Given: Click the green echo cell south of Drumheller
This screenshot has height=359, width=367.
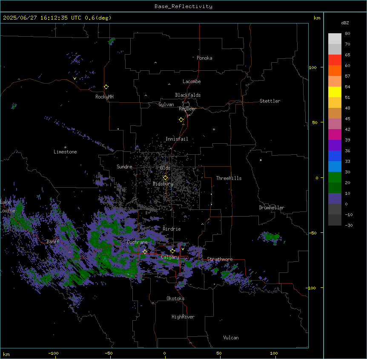Looking at the screenshot, I should pos(271,237).
